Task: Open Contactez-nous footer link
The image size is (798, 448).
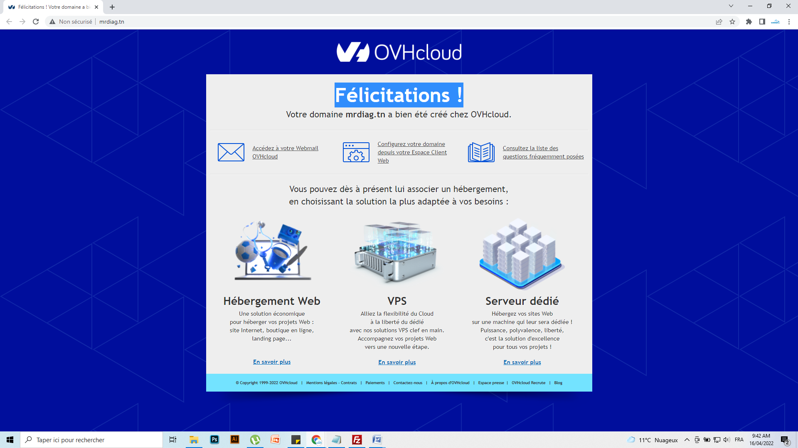Action: (x=407, y=383)
